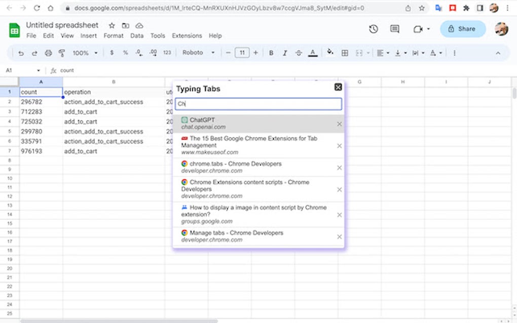Image resolution: width=517 pixels, height=323 pixels.
Task: Open the Borders tool
Action: pyautogui.click(x=345, y=53)
